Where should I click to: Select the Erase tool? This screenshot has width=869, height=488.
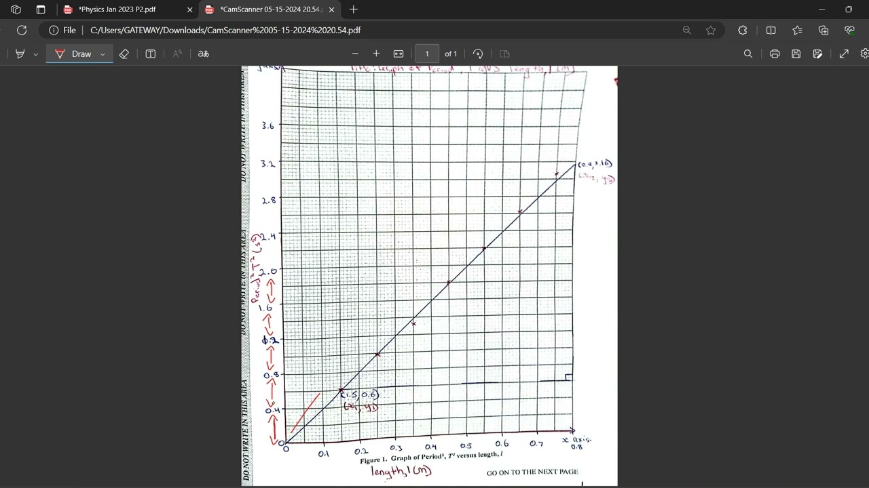pyautogui.click(x=124, y=54)
